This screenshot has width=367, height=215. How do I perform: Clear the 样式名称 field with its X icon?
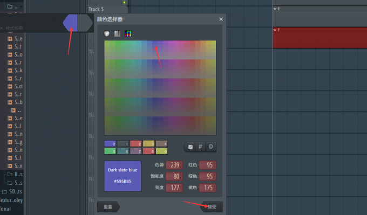click(x=2, y=28)
